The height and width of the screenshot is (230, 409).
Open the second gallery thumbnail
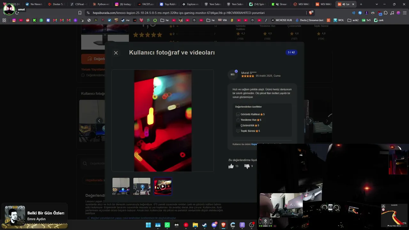[x=142, y=186]
